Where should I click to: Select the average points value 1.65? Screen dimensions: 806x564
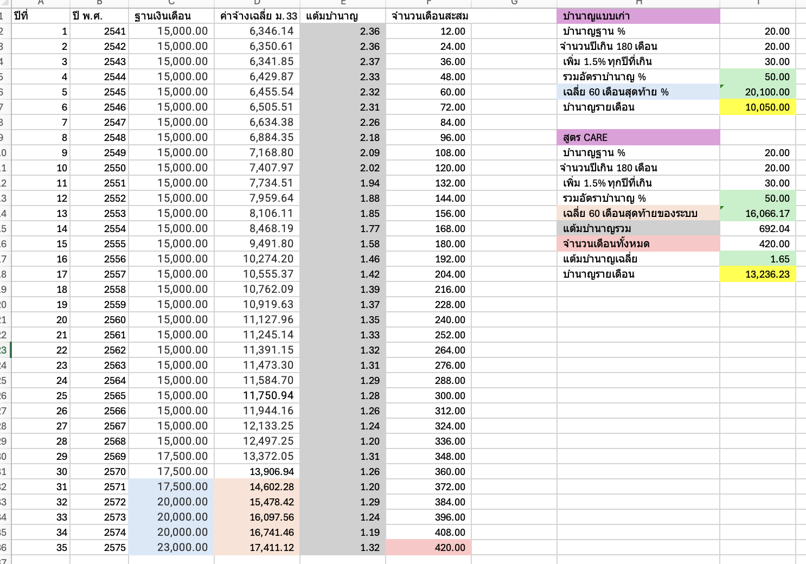click(758, 259)
